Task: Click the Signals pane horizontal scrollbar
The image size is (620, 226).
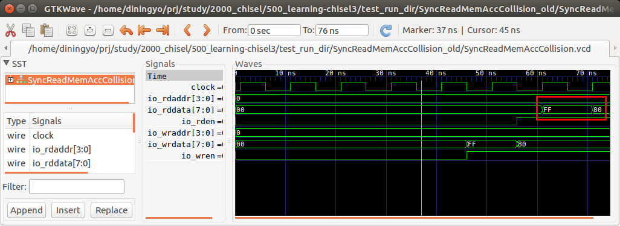Action: click(179, 218)
